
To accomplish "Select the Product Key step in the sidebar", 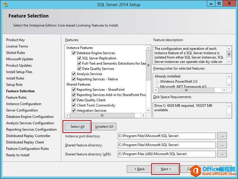I will click(x=15, y=40).
